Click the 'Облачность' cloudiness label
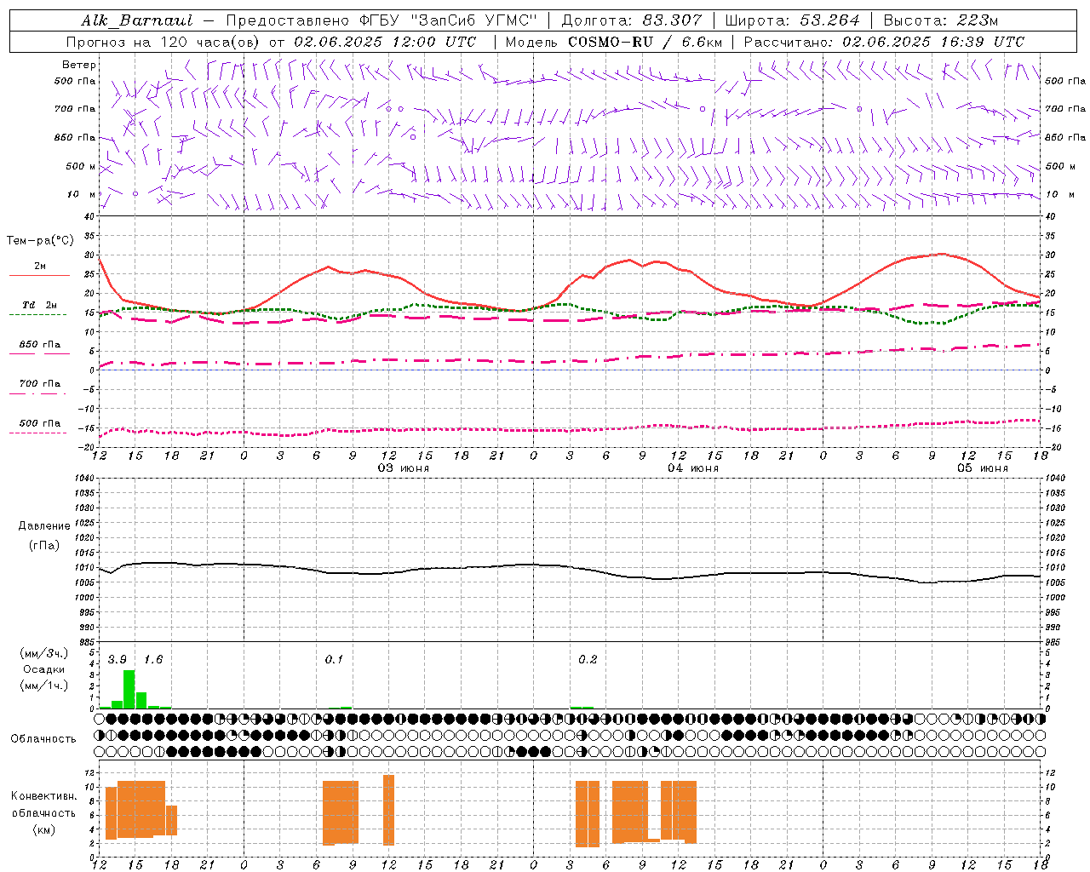The image size is (1090, 872). pos(43,739)
